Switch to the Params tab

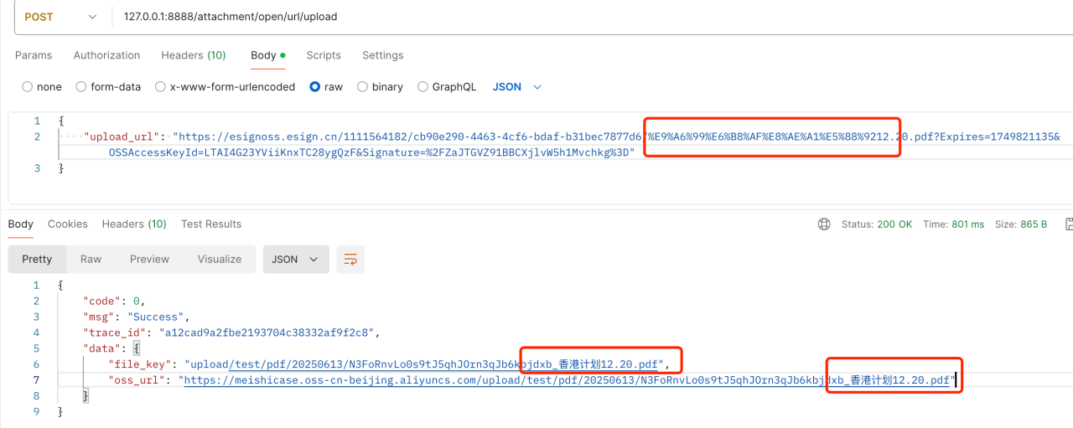(x=34, y=55)
